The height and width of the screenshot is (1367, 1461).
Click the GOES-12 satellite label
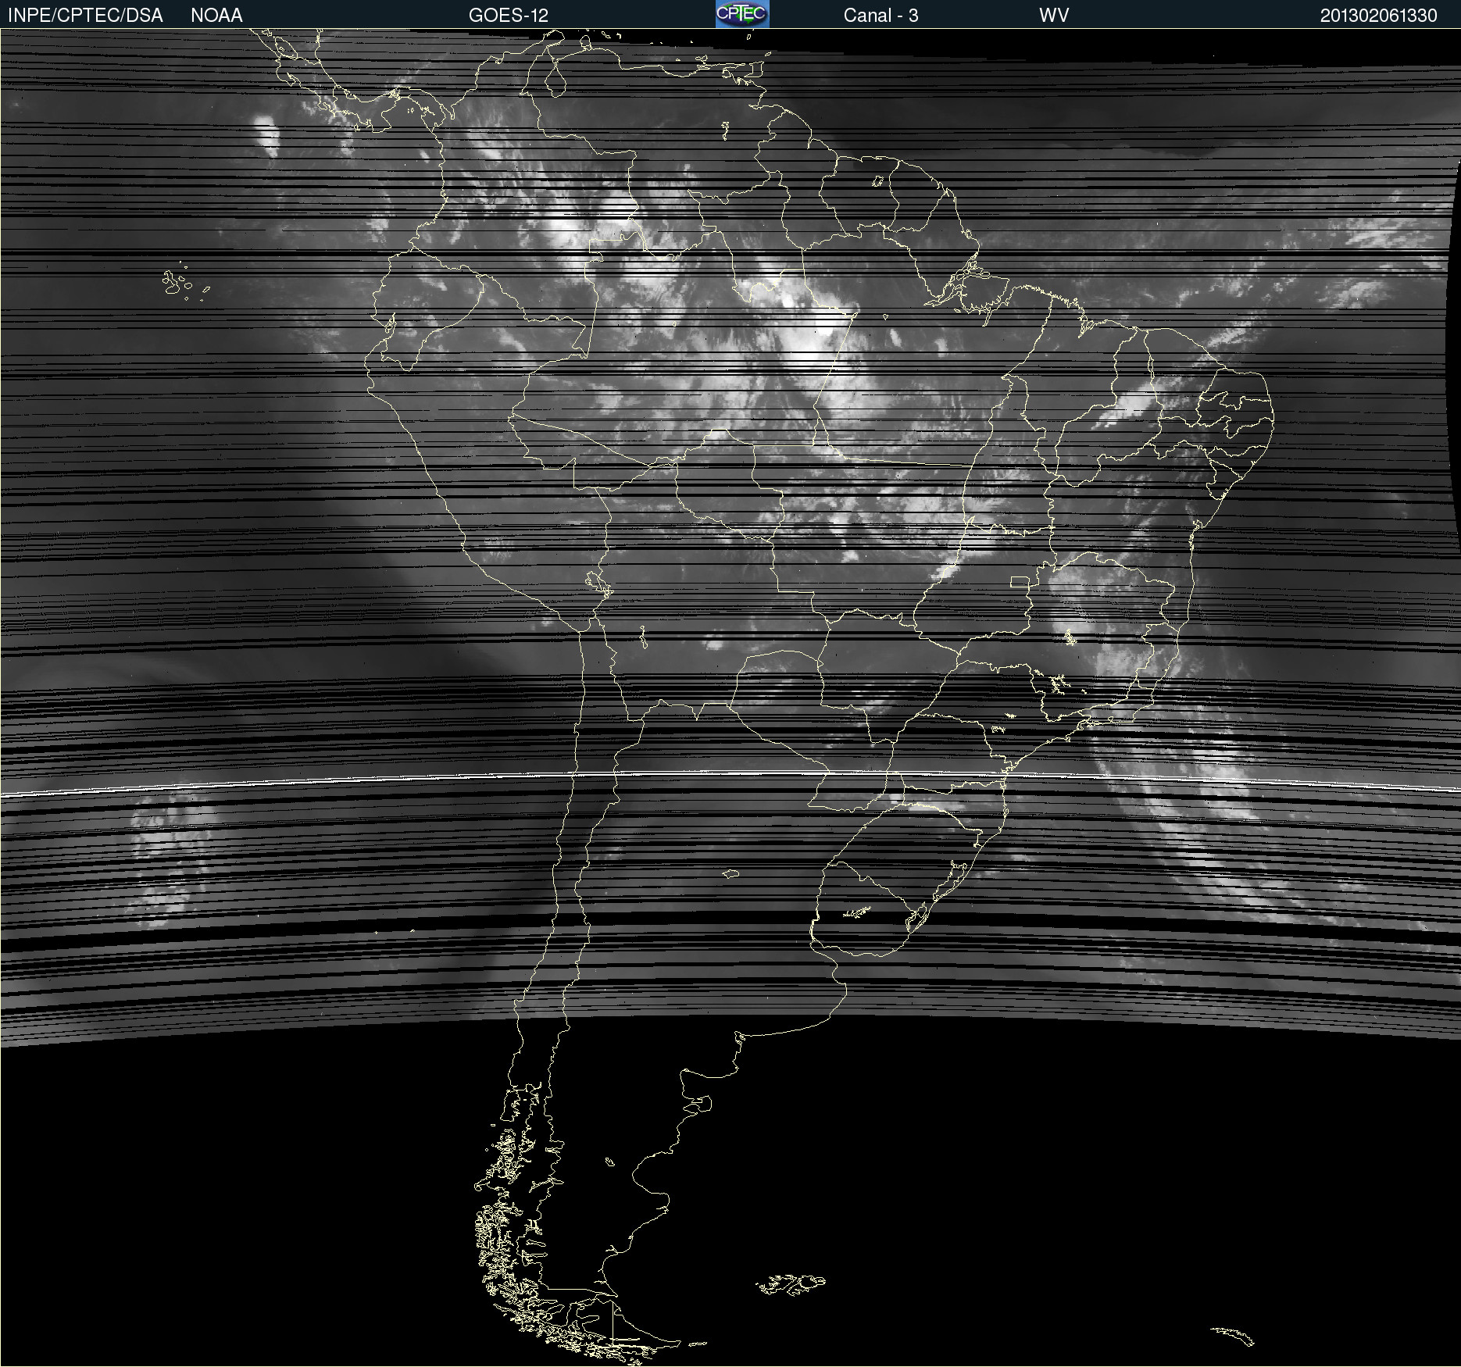click(509, 16)
